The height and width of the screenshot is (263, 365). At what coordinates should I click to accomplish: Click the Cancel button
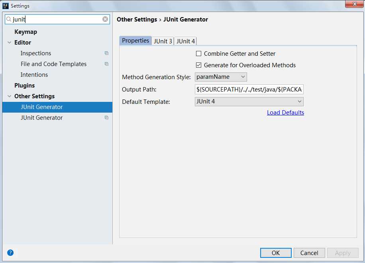click(x=309, y=253)
